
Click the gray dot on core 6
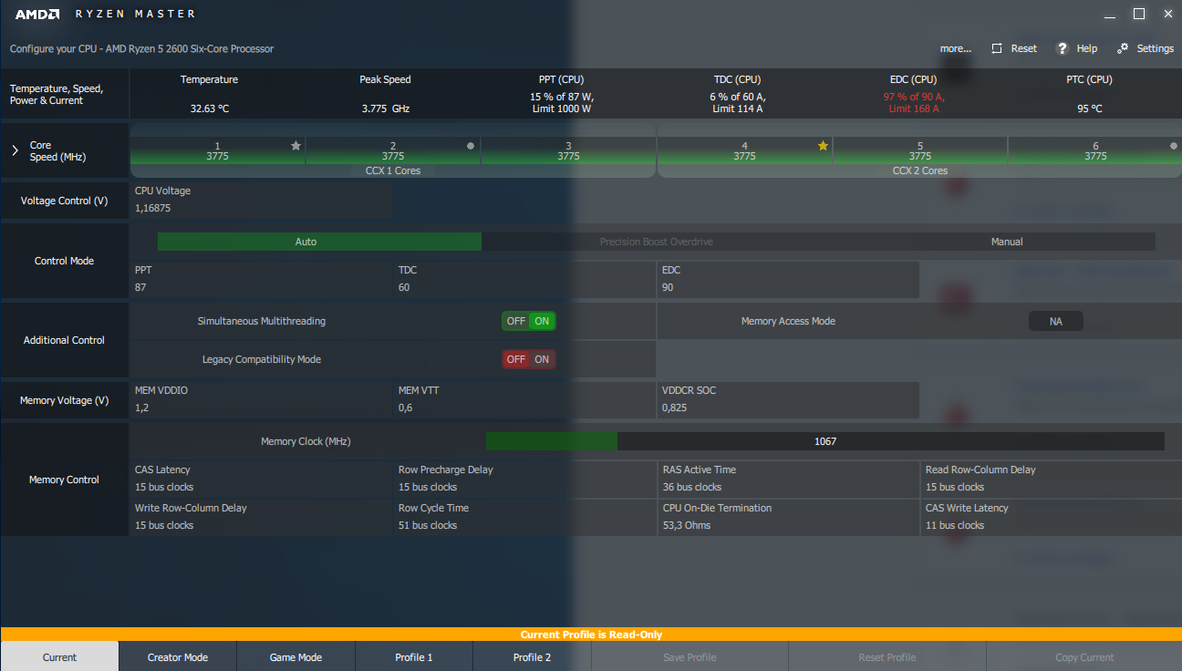(x=1173, y=146)
